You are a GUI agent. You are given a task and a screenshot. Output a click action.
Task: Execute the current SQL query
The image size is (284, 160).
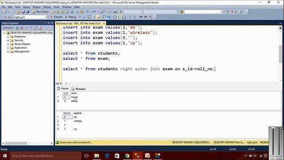tap(56, 17)
